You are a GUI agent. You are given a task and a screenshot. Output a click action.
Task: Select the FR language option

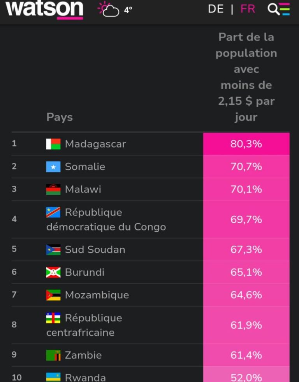(x=248, y=9)
